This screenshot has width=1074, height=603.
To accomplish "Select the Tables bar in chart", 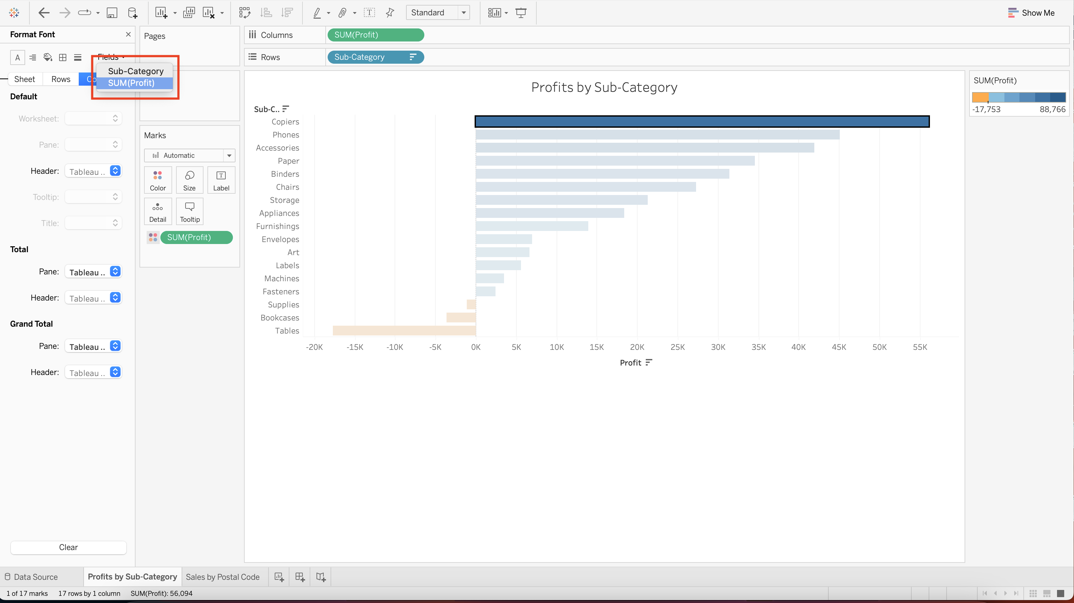I will coord(404,331).
